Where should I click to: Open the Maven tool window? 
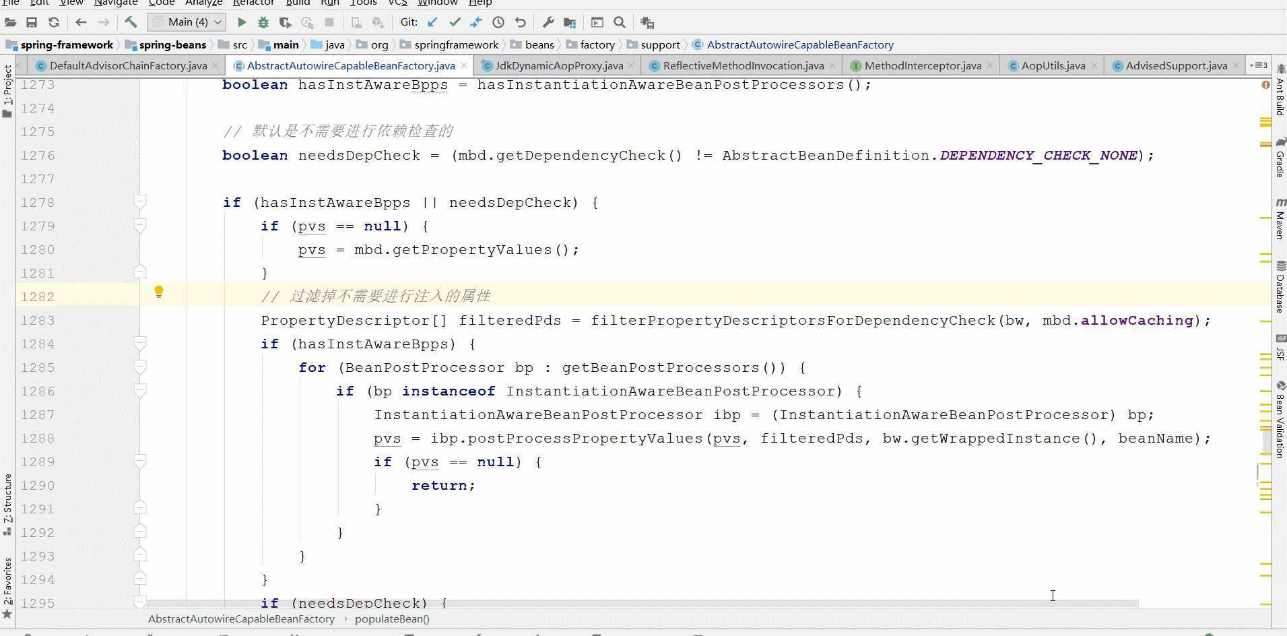(x=1280, y=219)
